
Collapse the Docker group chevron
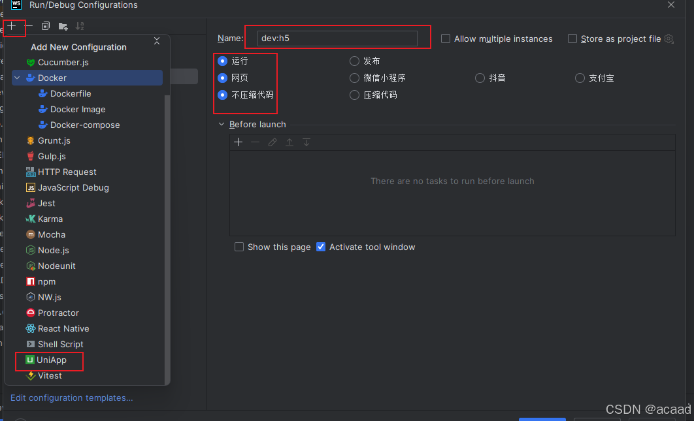click(x=17, y=78)
